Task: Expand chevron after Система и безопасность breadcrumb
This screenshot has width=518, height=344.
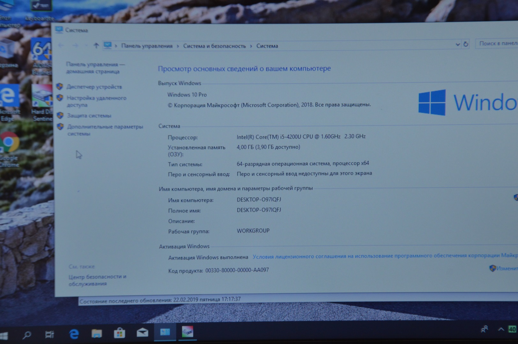Action: (251, 46)
